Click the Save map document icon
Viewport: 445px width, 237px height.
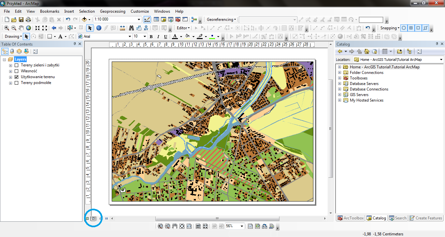tap(21, 20)
